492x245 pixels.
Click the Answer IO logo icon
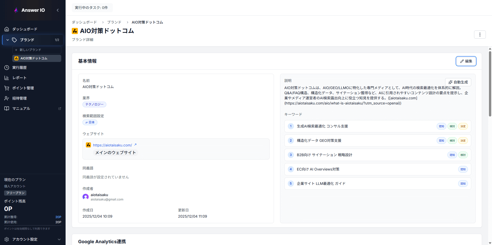click(16, 10)
